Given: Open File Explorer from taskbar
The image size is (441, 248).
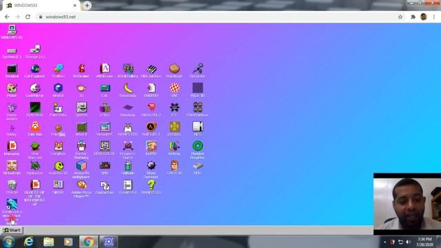Looking at the screenshot, I should pos(48,242).
